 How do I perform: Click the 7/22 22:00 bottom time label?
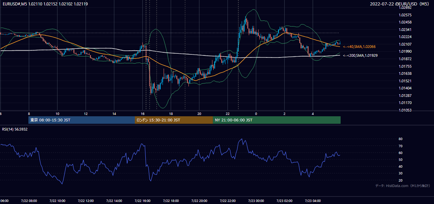[x=228, y=201]
